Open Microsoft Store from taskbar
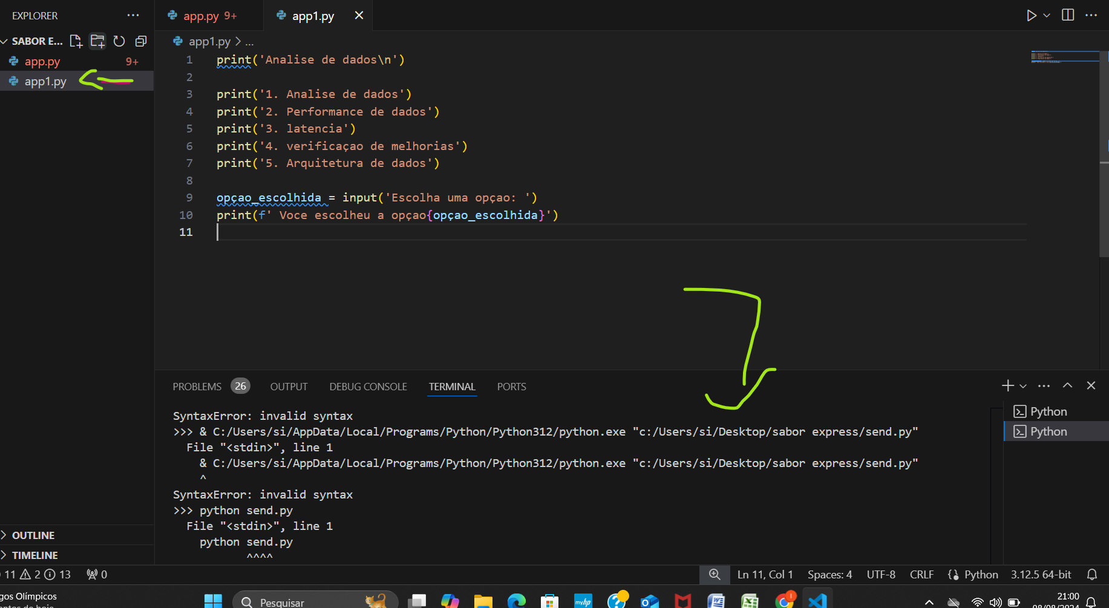 point(549,601)
